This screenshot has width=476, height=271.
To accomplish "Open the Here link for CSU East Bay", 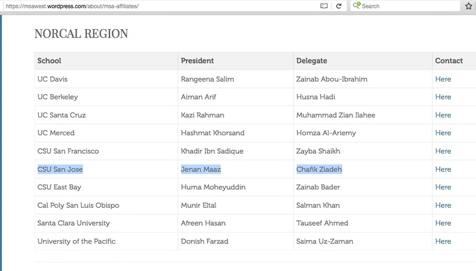I will click(x=443, y=187).
